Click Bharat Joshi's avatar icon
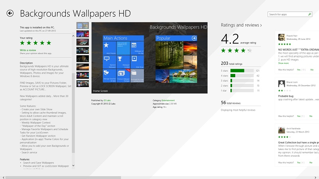The height and width of the screenshot is (179, 319). pos(282,84)
